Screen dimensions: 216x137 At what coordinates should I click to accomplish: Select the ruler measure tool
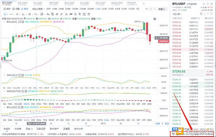click(x=62, y=14)
